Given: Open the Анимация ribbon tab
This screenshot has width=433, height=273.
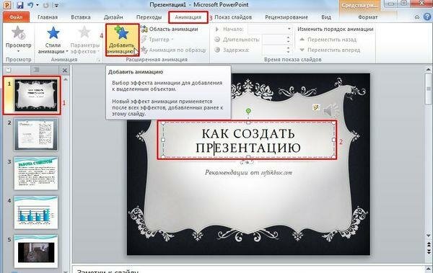Looking at the screenshot, I should 188,17.
